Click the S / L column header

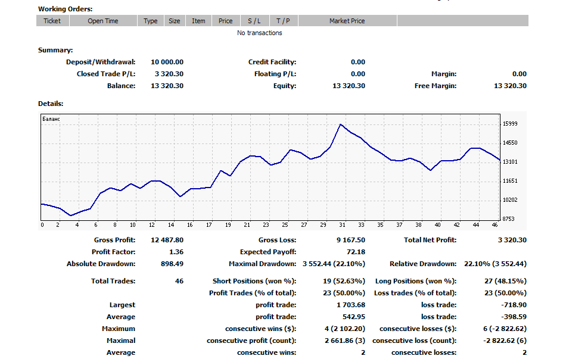pos(254,21)
